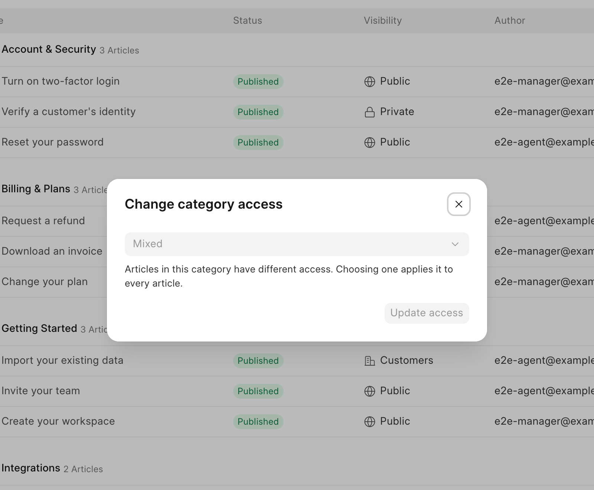This screenshot has width=594, height=490.
Task: Open the Request a refund article
Action: pos(43,221)
